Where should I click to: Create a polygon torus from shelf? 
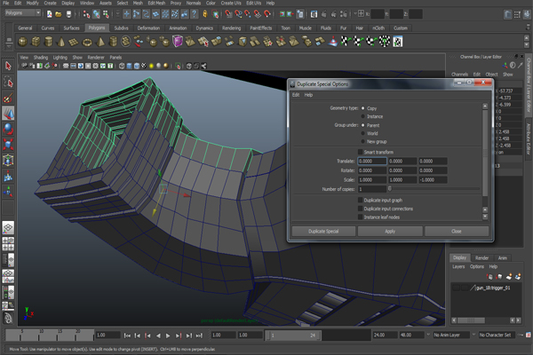[x=87, y=42]
